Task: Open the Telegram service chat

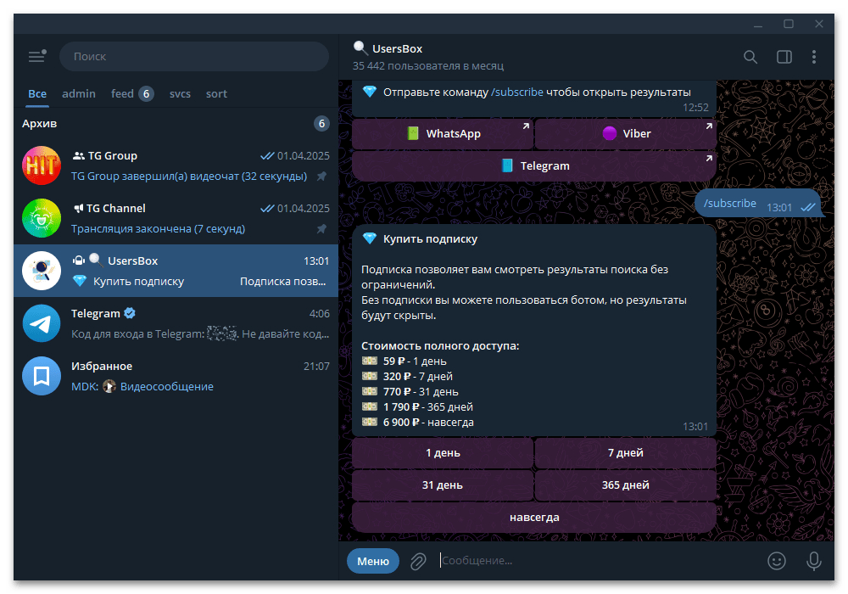Action: [176, 323]
